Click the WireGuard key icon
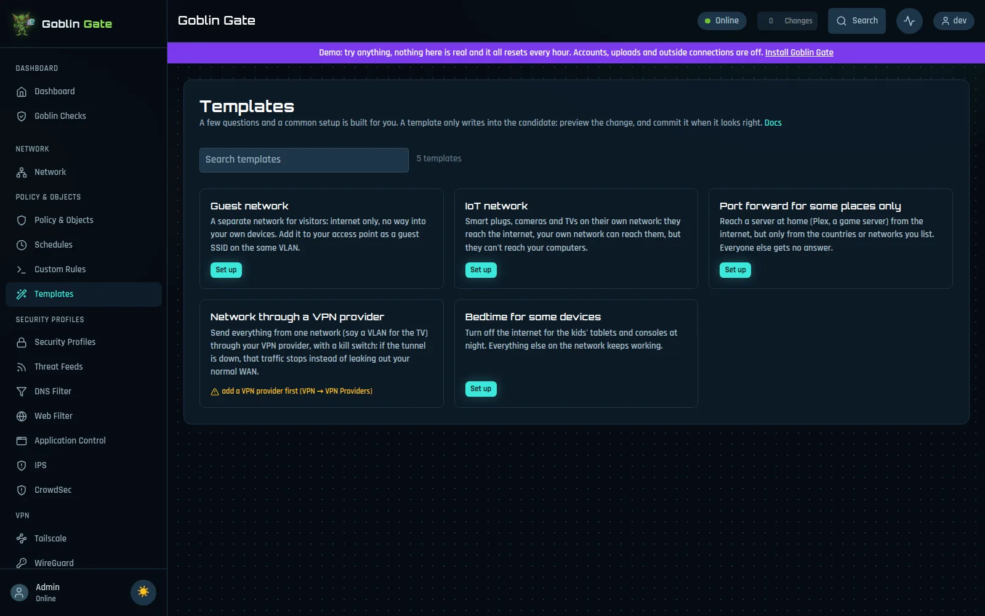Screen dimensions: 985x616 [x=22, y=563]
